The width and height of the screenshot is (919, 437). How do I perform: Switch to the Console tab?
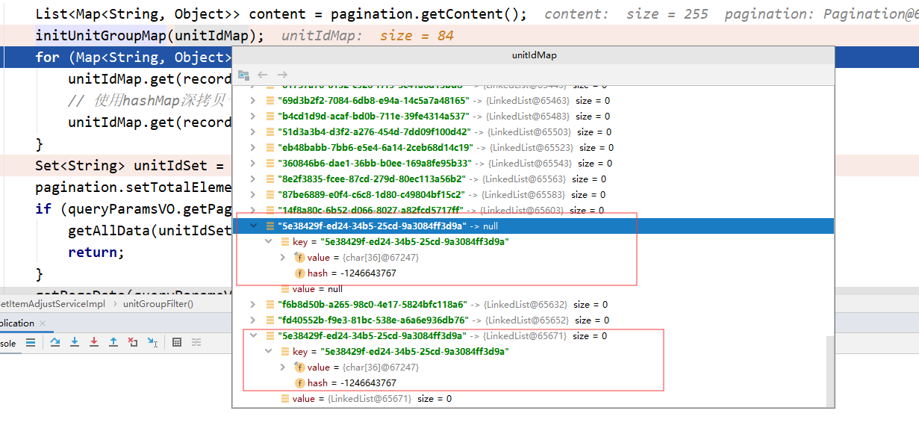tap(7, 343)
